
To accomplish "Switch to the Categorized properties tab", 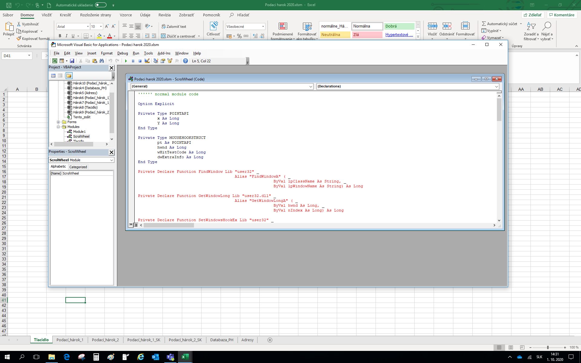I will [x=78, y=167].
